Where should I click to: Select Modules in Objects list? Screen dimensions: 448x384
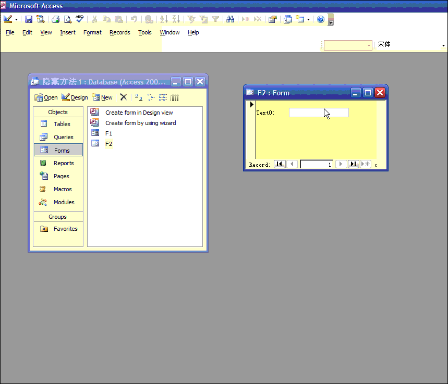58,202
